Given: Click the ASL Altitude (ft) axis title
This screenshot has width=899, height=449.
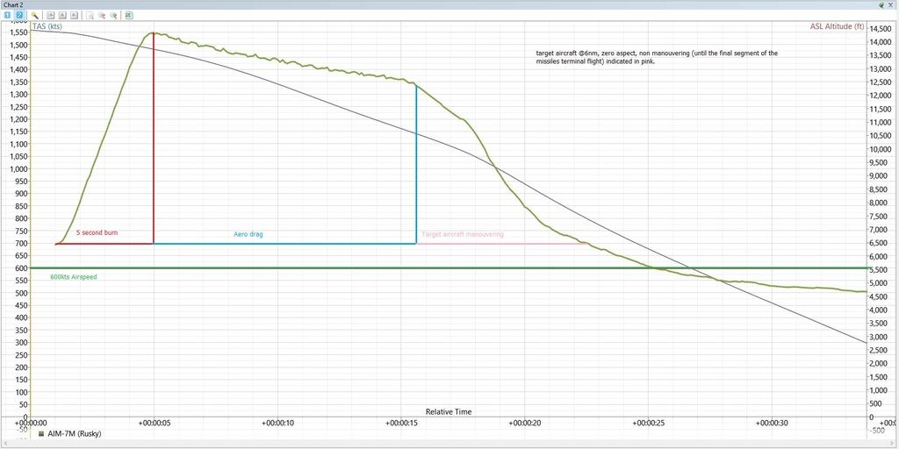Looking at the screenshot, I should (838, 26).
